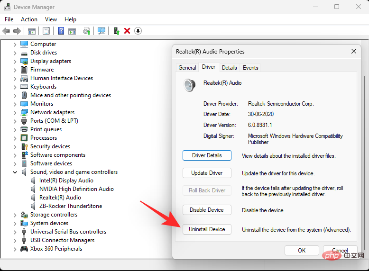The image size is (369, 271).
Task: Open the File menu
Action: [9, 19]
